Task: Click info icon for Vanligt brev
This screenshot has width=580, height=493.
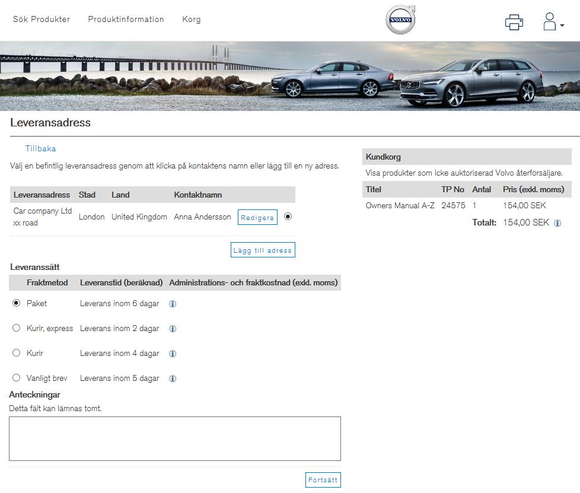Action: pos(173,379)
